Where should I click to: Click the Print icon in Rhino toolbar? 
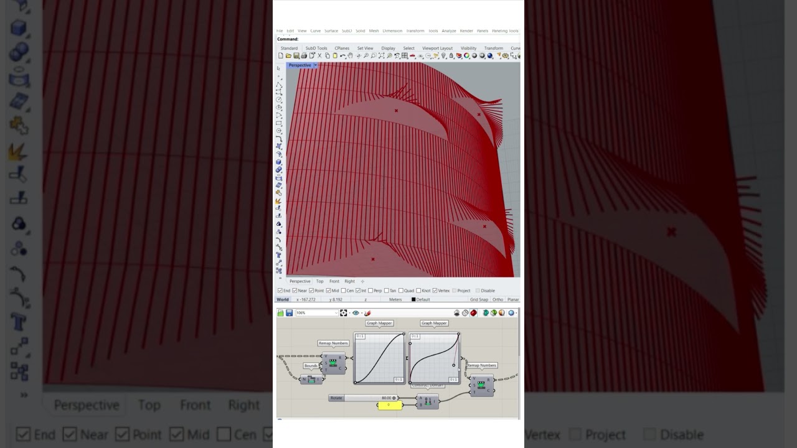pos(304,56)
